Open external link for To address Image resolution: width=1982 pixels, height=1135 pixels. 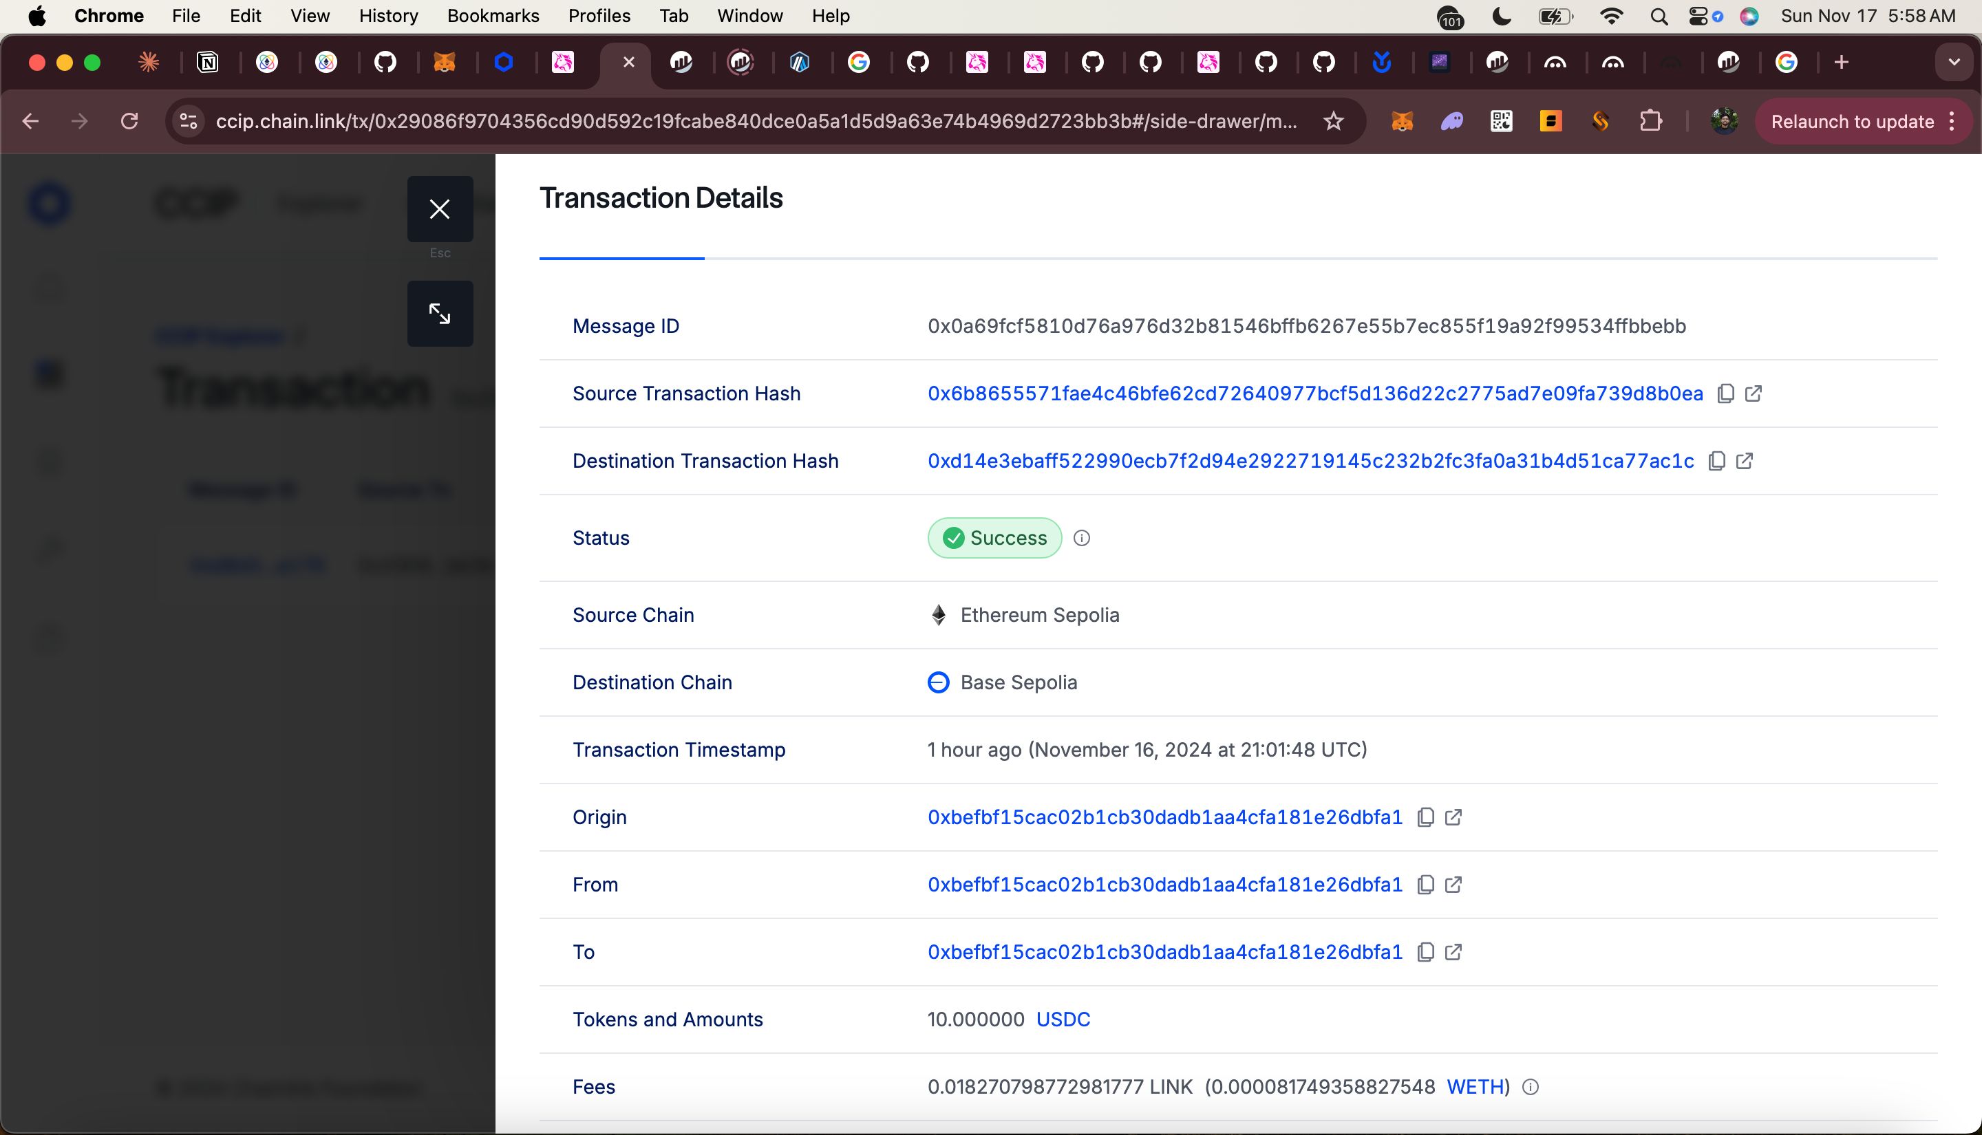(1454, 951)
